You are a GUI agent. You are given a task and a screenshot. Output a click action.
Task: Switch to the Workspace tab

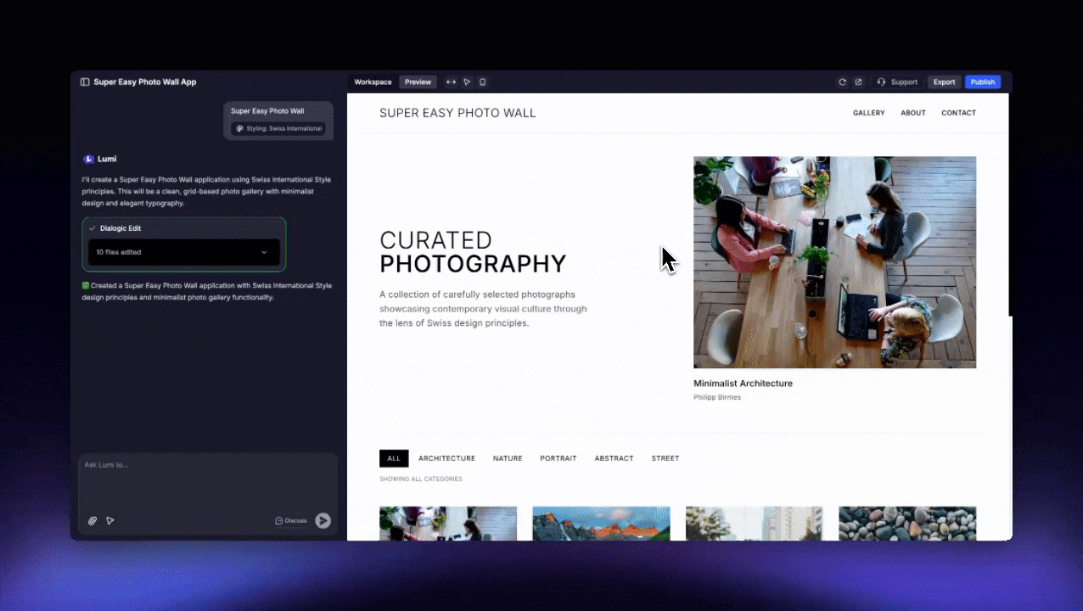coord(373,82)
